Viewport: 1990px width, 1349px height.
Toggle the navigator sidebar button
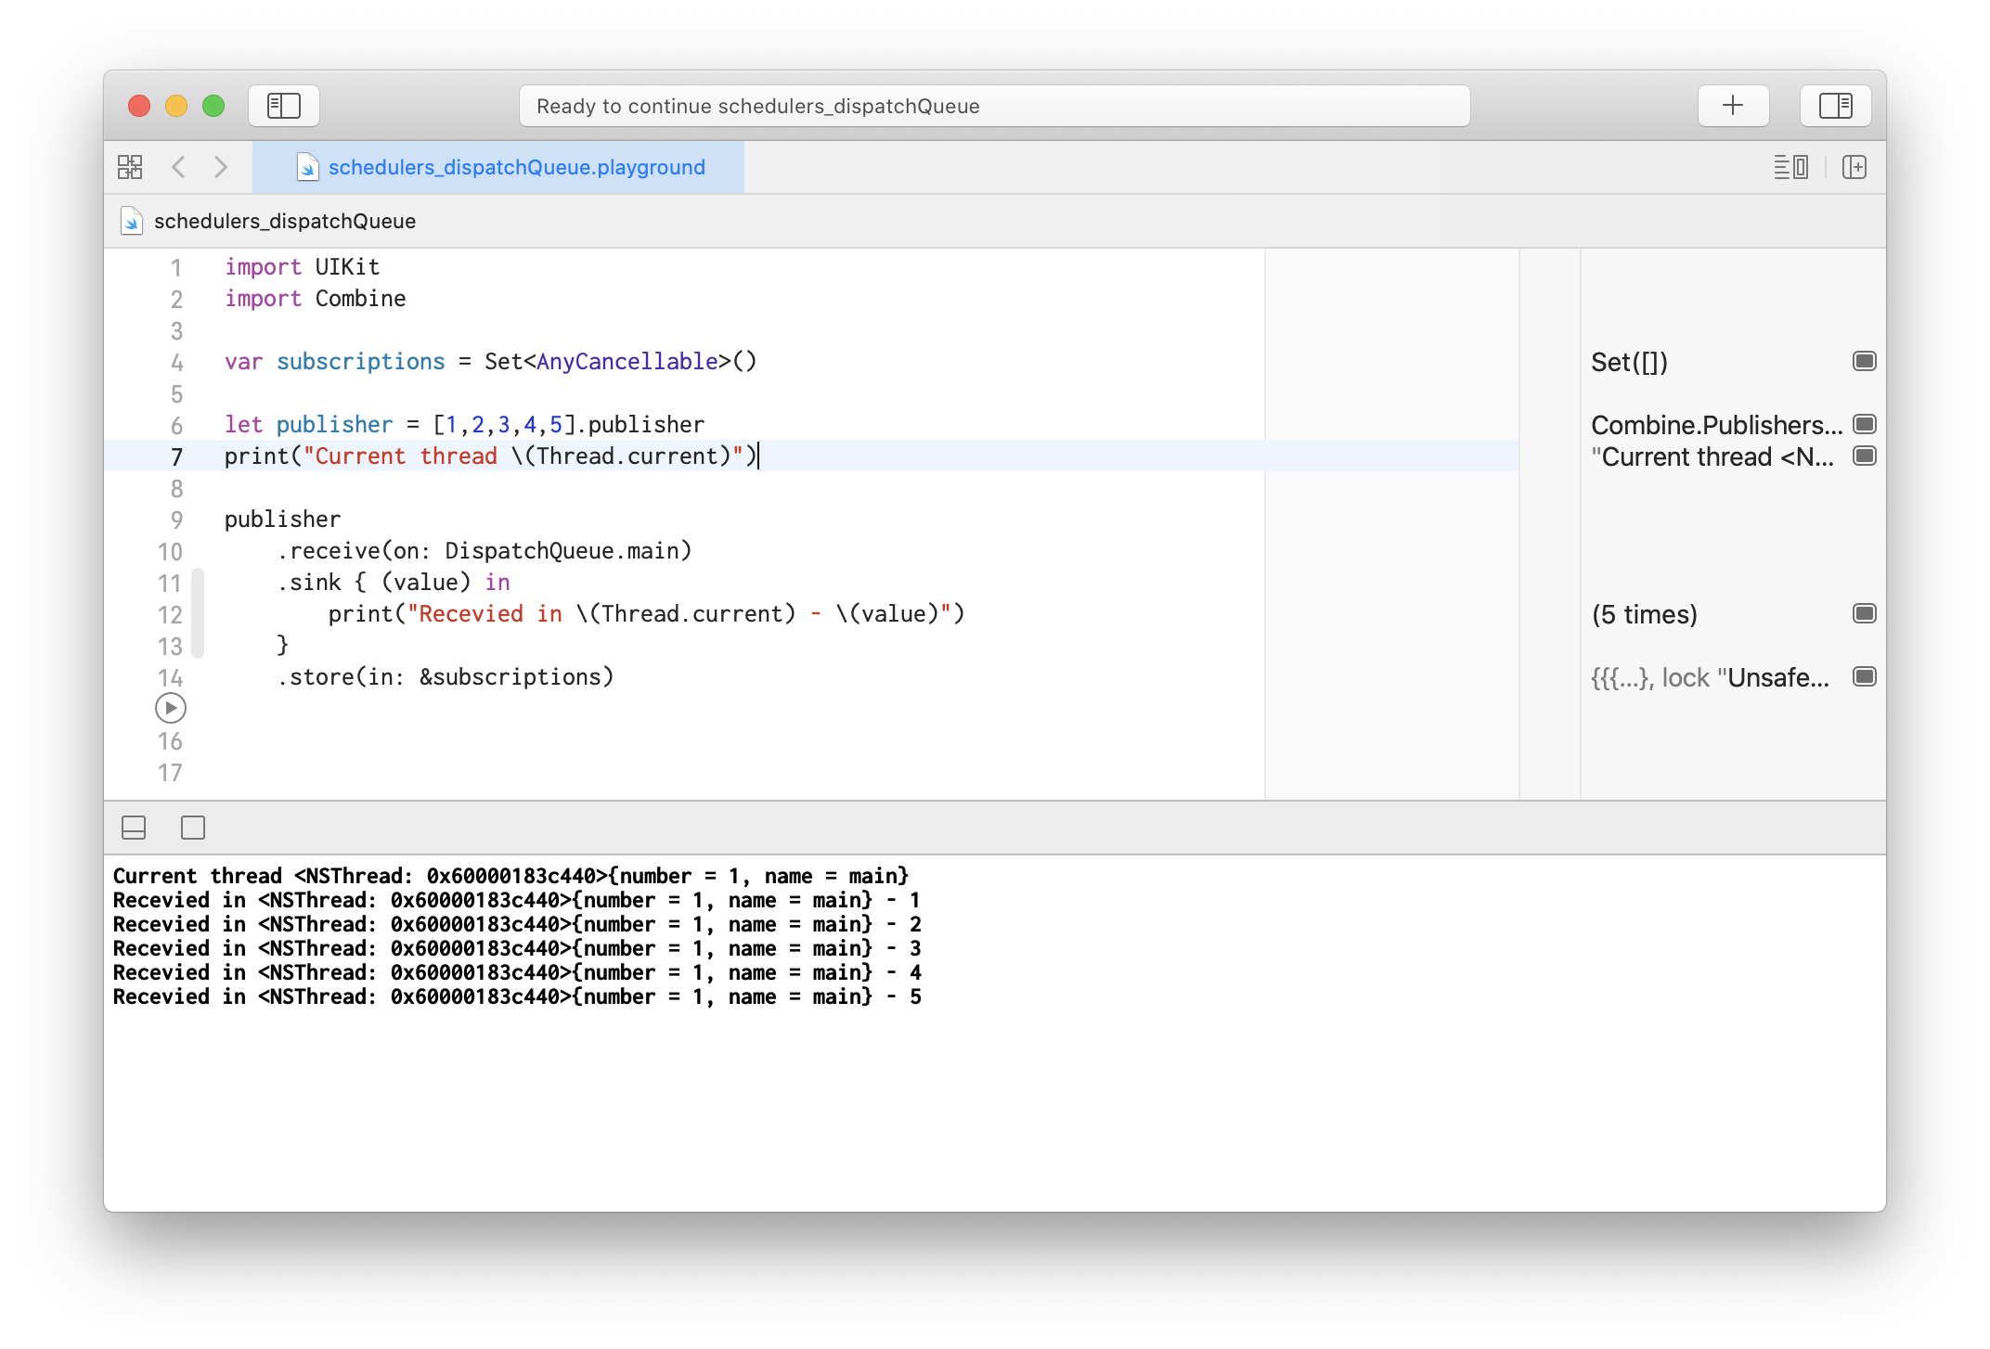284,106
